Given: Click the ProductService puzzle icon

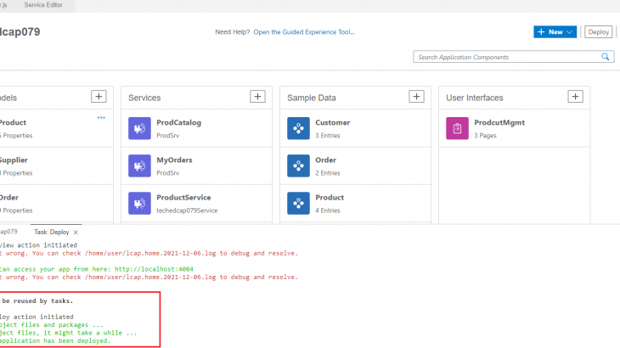Looking at the screenshot, I should pos(139,204).
